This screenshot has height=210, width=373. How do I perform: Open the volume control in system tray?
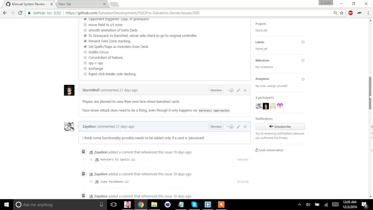(308, 205)
